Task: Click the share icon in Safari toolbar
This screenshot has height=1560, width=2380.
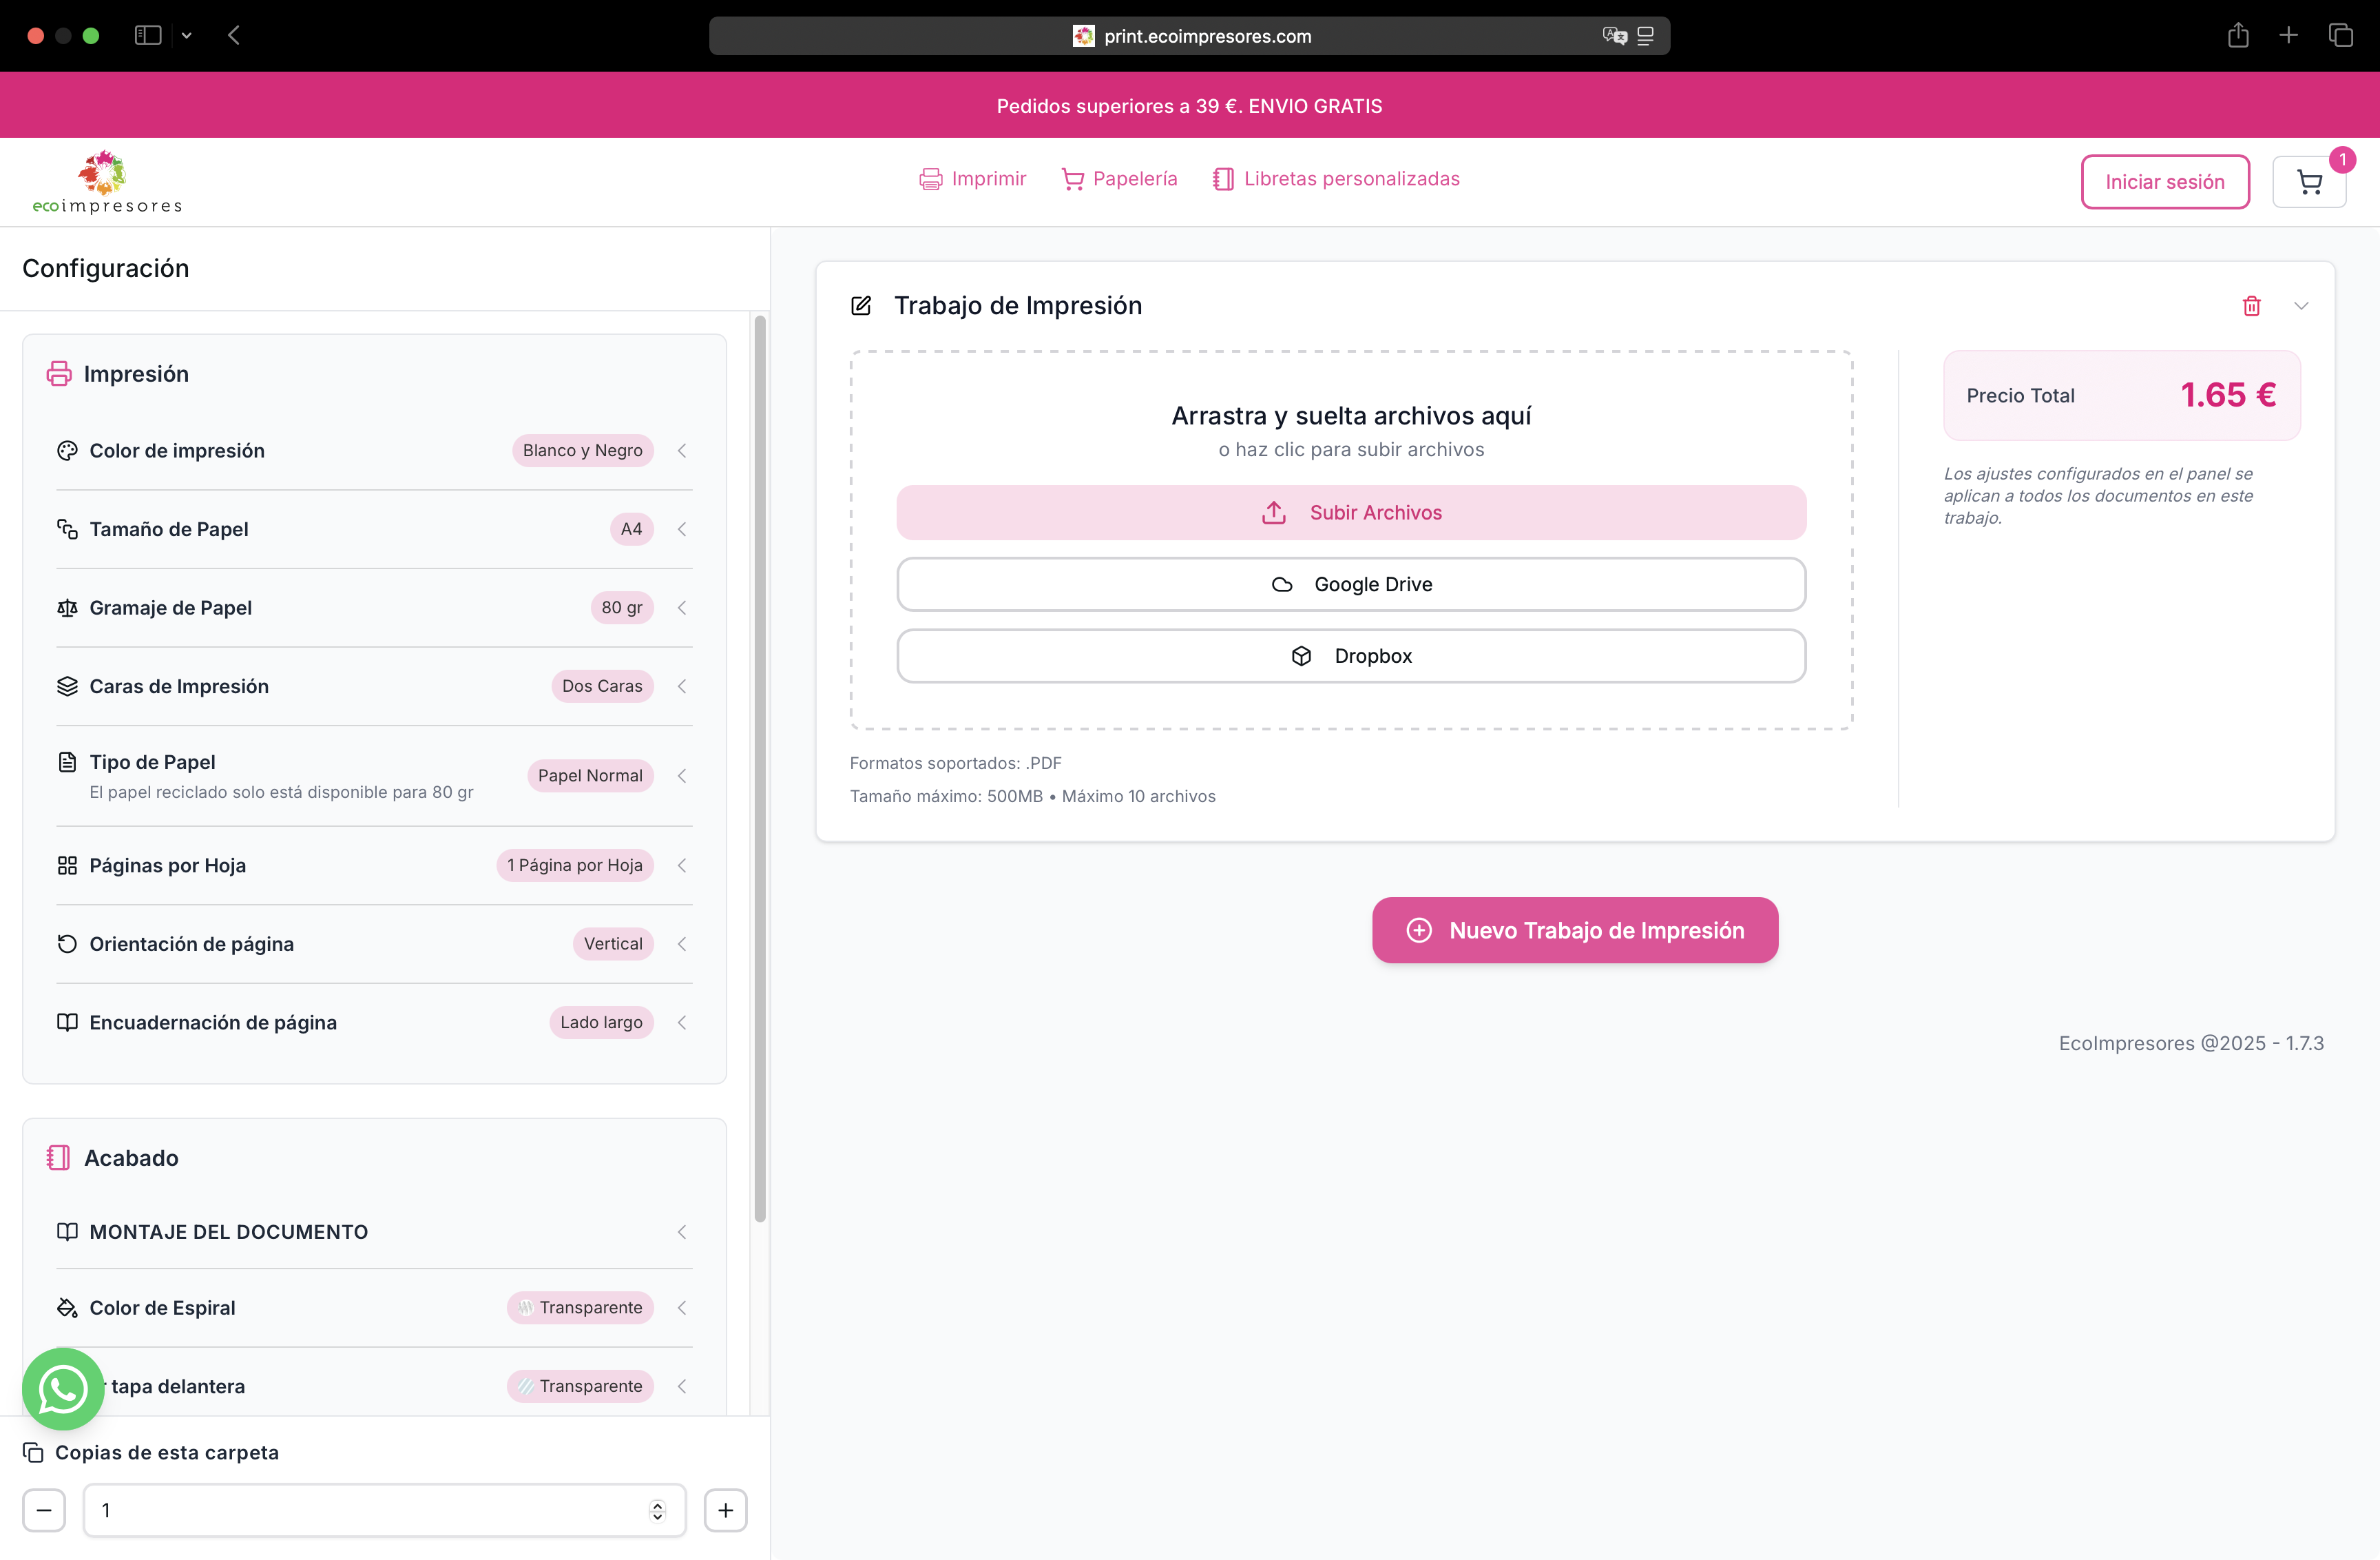Action: (x=2238, y=35)
